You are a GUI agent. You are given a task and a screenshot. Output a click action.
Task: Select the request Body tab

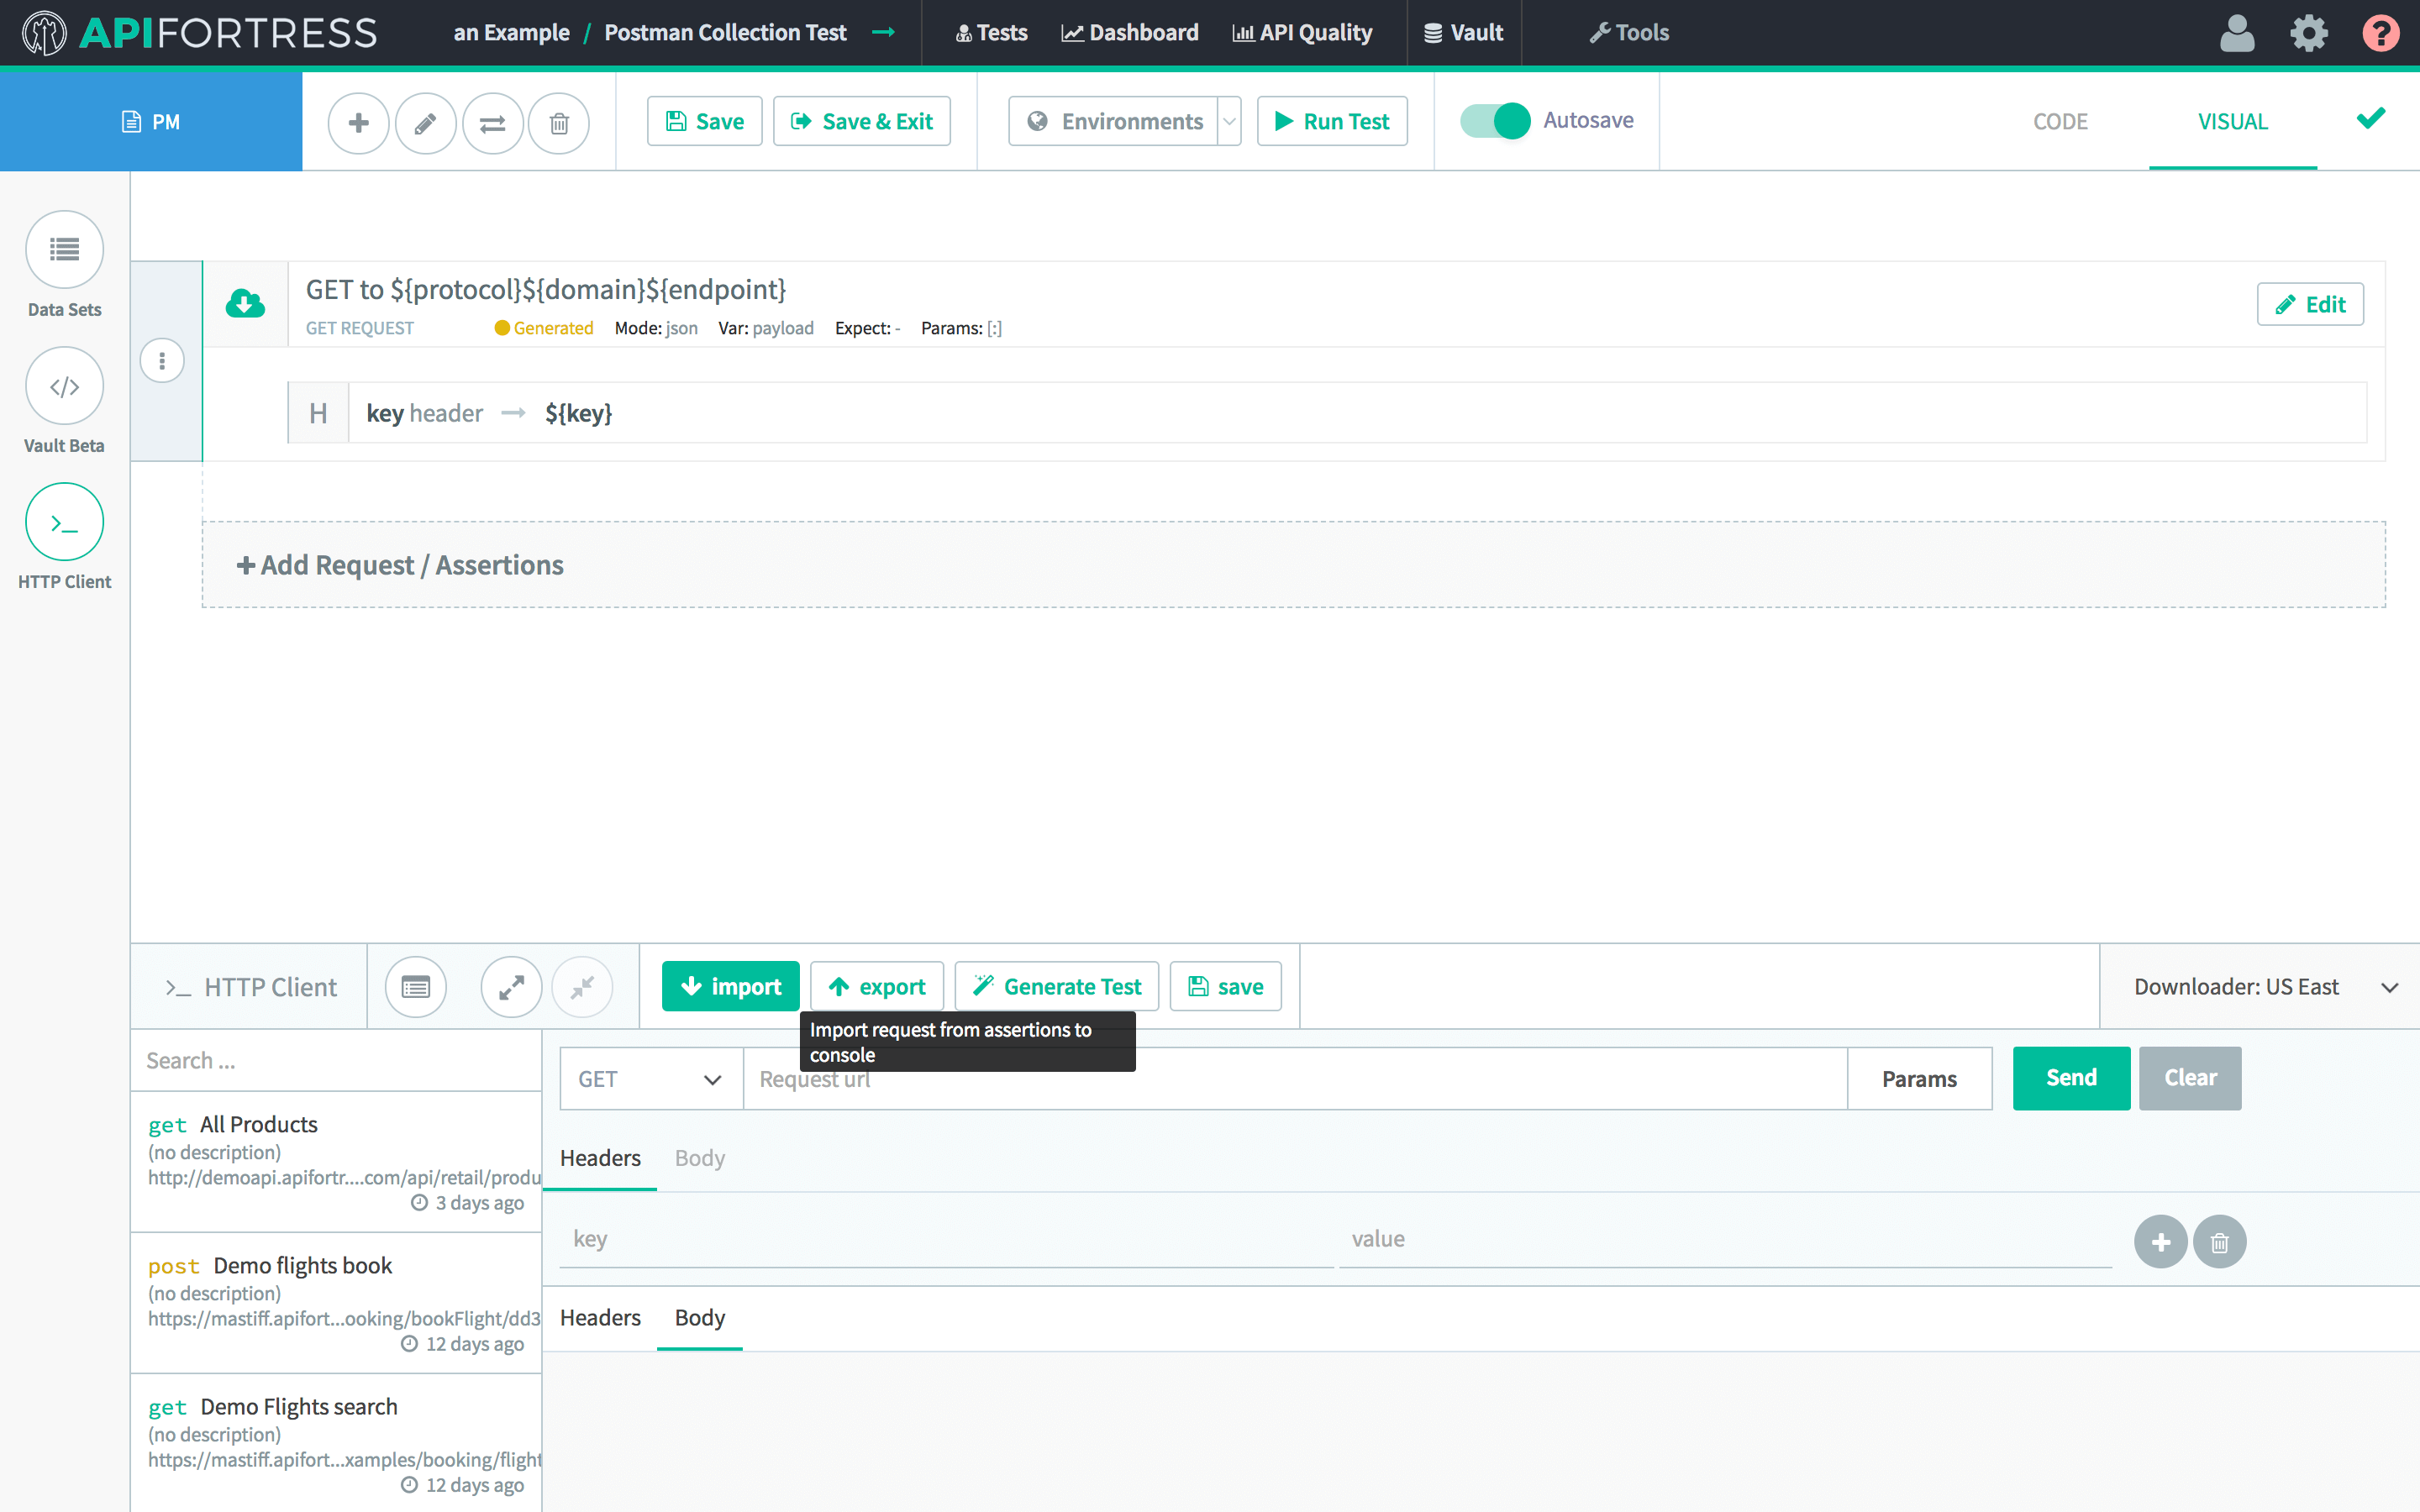tap(699, 1158)
